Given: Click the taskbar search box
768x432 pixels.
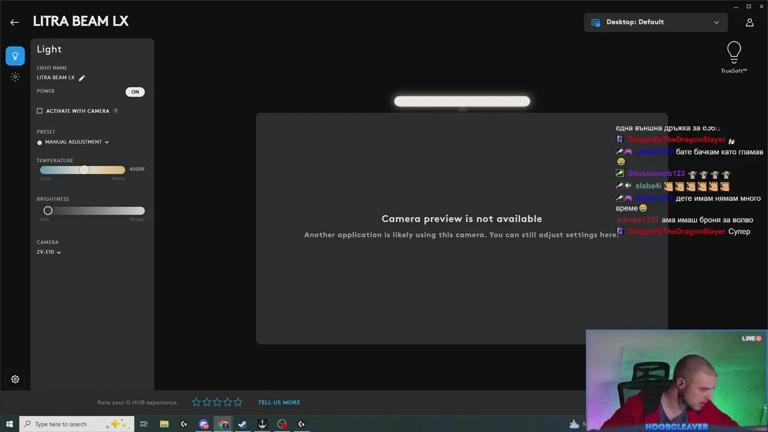Looking at the screenshot, I should (x=77, y=424).
